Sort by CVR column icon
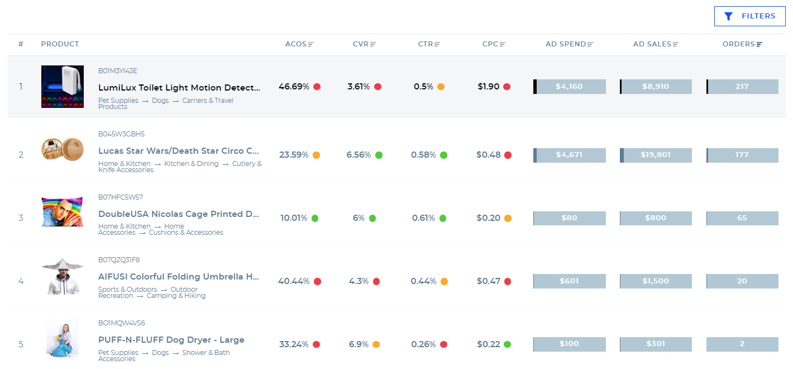793x369 pixels. (x=372, y=44)
